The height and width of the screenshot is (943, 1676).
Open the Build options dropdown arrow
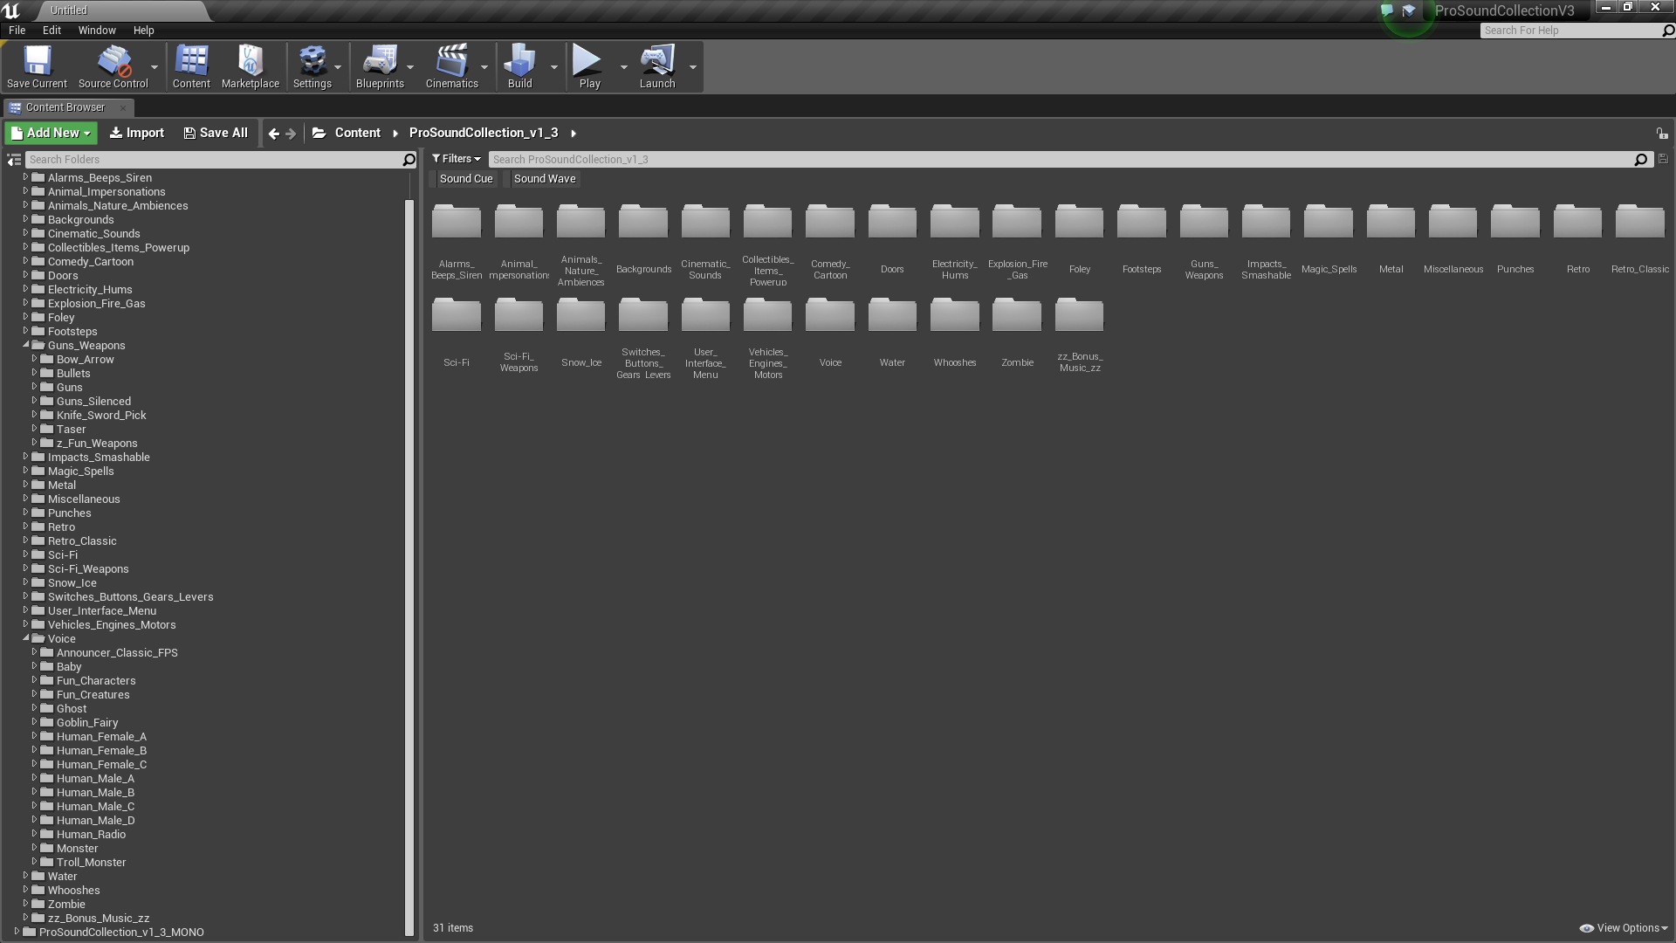(553, 67)
